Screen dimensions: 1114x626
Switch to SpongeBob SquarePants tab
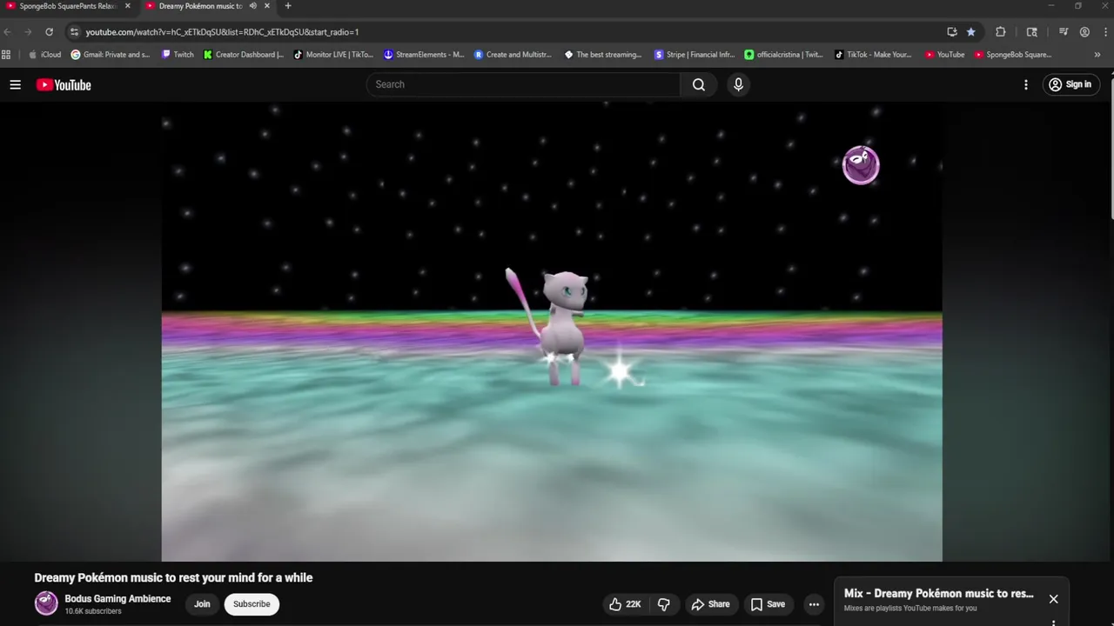68,6
